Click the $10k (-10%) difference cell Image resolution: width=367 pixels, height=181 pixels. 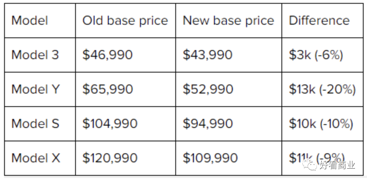tap(321, 123)
